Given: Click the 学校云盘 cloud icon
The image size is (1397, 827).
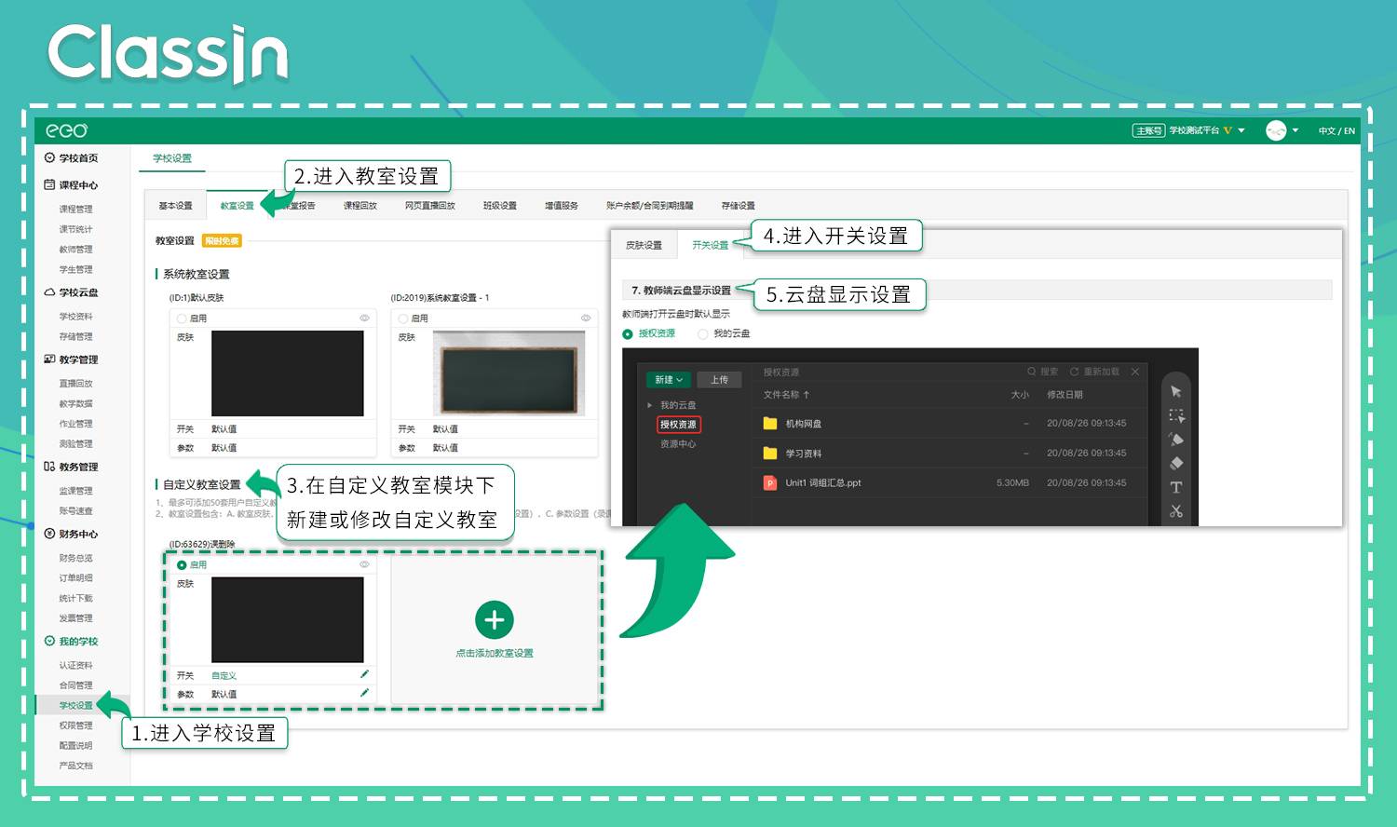Looking at the screenshot, I should 49,292.
